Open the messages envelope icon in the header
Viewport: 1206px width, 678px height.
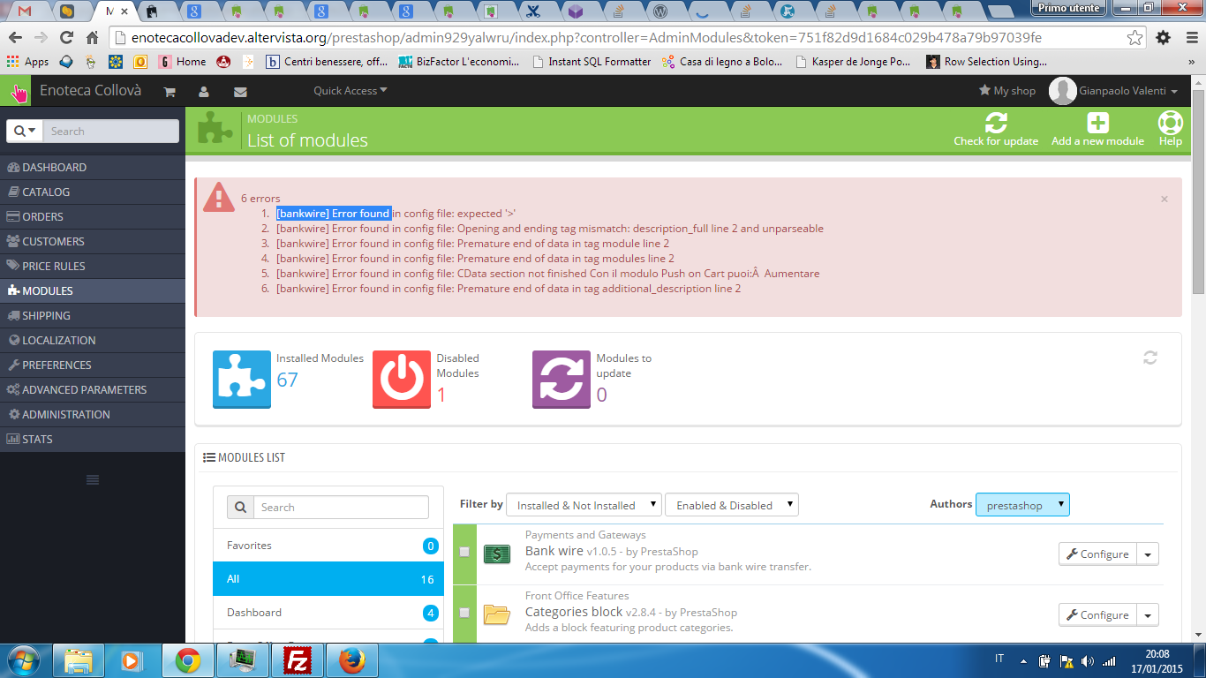240,92
